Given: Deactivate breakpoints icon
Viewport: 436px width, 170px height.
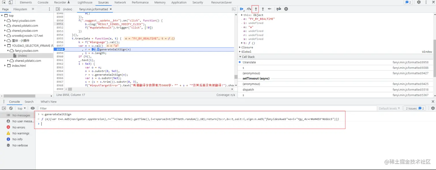Looking at the screenshot, I should tap(279, 9).
